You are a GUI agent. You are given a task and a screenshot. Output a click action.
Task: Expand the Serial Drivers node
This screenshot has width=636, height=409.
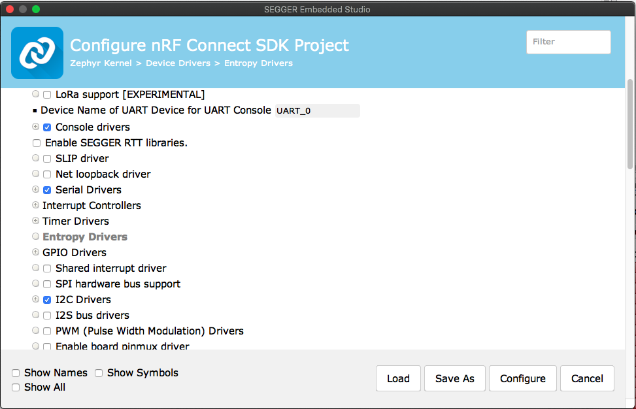pyautogui.click(x=36, y=189)
